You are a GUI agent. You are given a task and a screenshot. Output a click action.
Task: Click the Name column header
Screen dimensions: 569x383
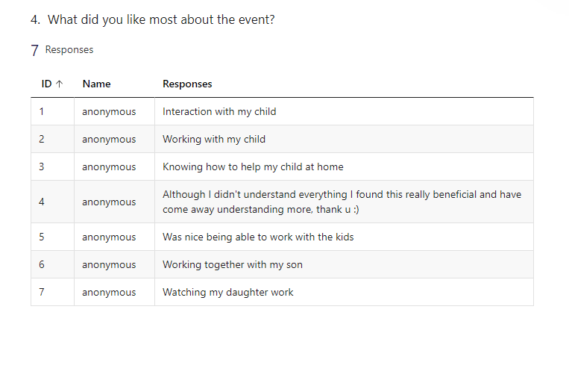pyautogui.click(x=96, y=84)
